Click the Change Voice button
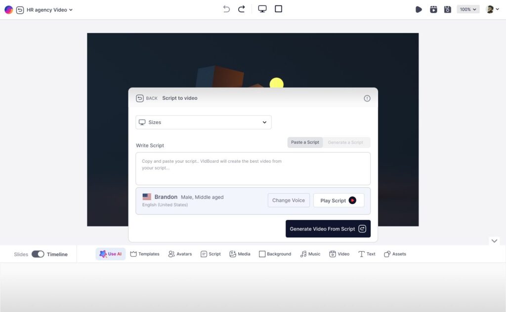Image resolution: width=506 pixels, height=312 pixels. (x=289, y=200)
